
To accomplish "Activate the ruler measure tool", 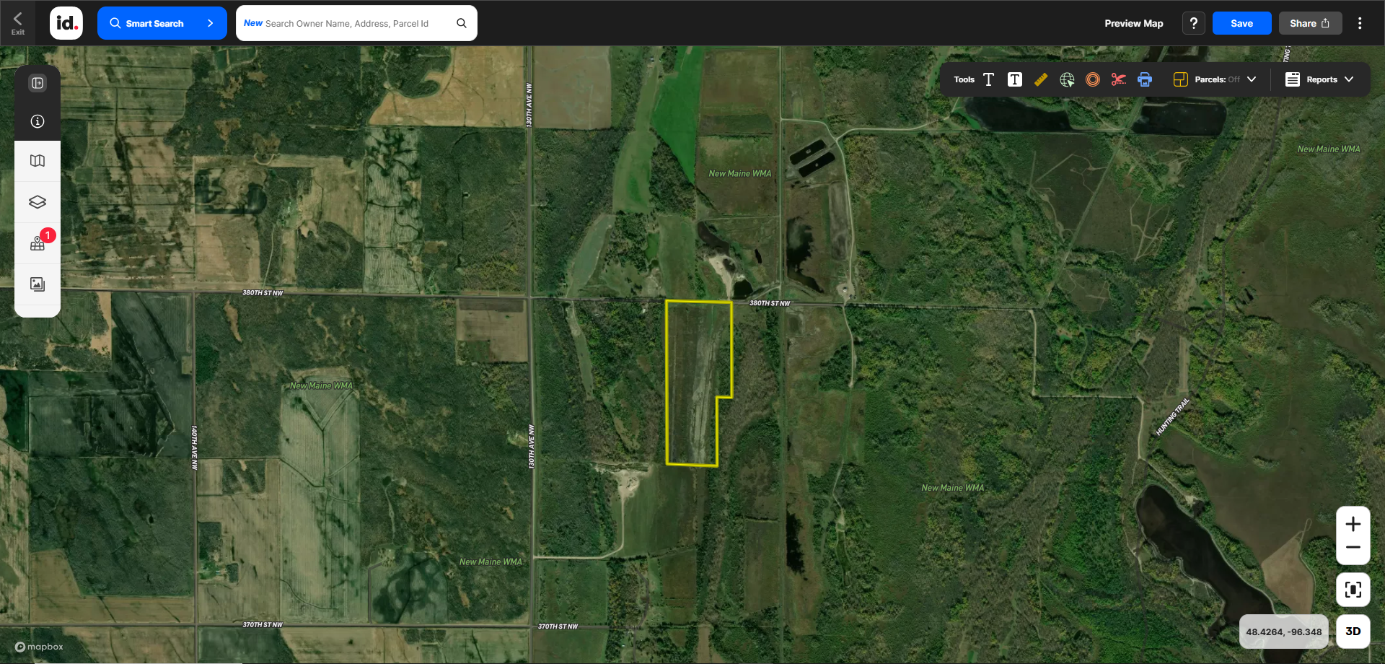I will click(x=1040, y=79).
